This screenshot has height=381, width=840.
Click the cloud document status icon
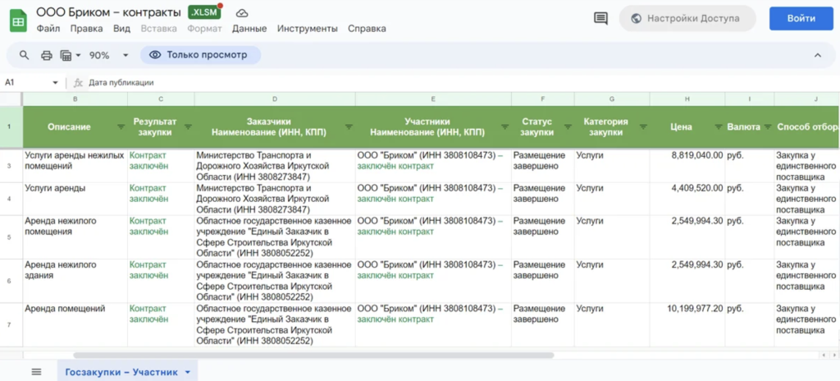(242, 13)
